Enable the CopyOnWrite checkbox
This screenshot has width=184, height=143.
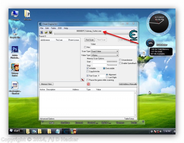pyautogui.click(x=87, y=71)
